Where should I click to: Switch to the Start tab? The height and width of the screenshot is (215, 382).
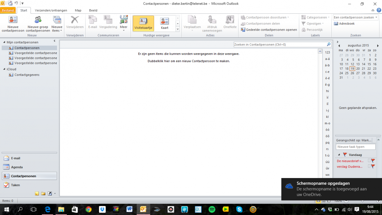click(x=24, y=10)
